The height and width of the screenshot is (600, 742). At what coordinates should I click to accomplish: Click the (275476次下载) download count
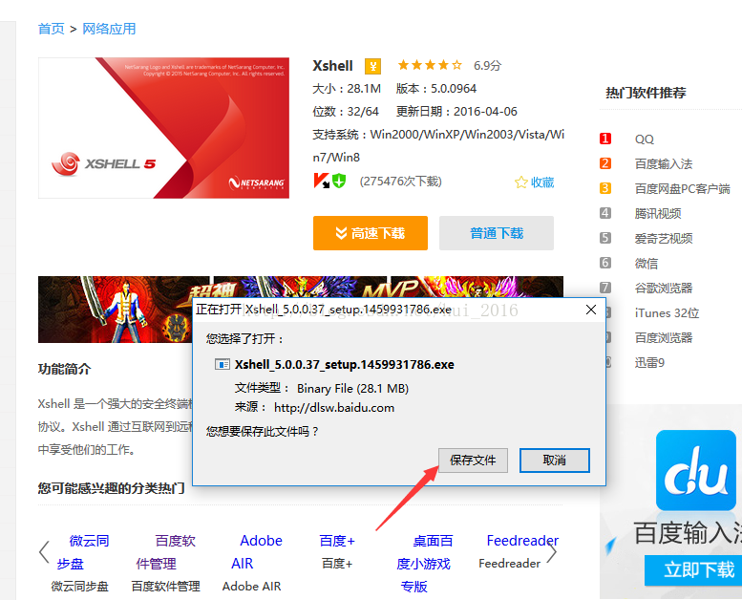tap(401, 182)
